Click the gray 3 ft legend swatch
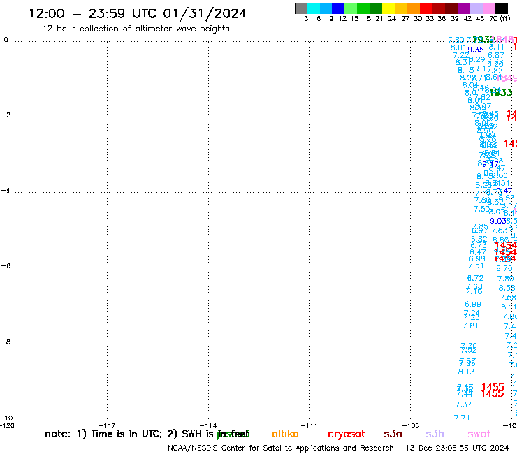517x454 pixels. pyautogui.click(x=301, y=8)
